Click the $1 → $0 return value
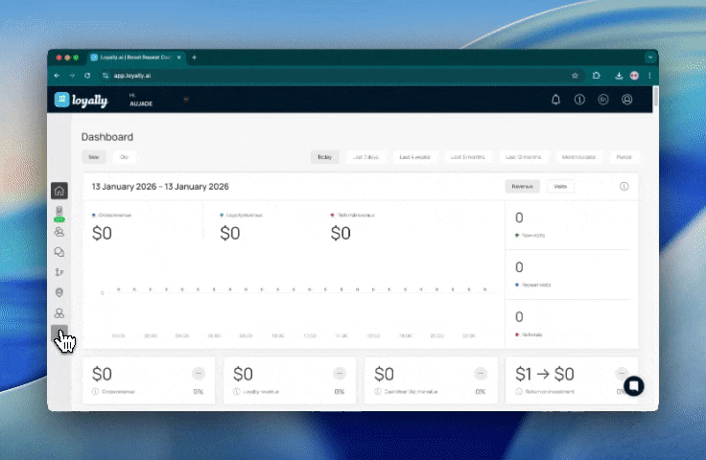Image resolution: width=706 pixels, height=460 pixels. tap(545, 374)
